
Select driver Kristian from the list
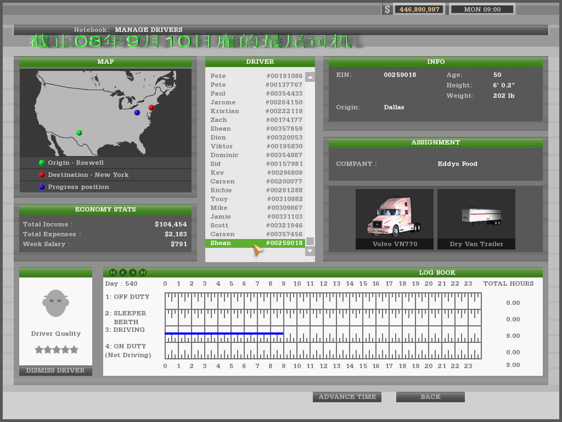tap(256, 111)
